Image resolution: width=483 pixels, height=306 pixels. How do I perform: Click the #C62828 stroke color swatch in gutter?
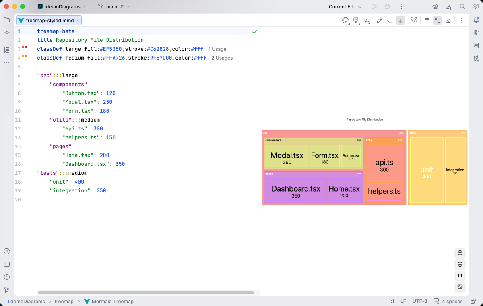26,47
